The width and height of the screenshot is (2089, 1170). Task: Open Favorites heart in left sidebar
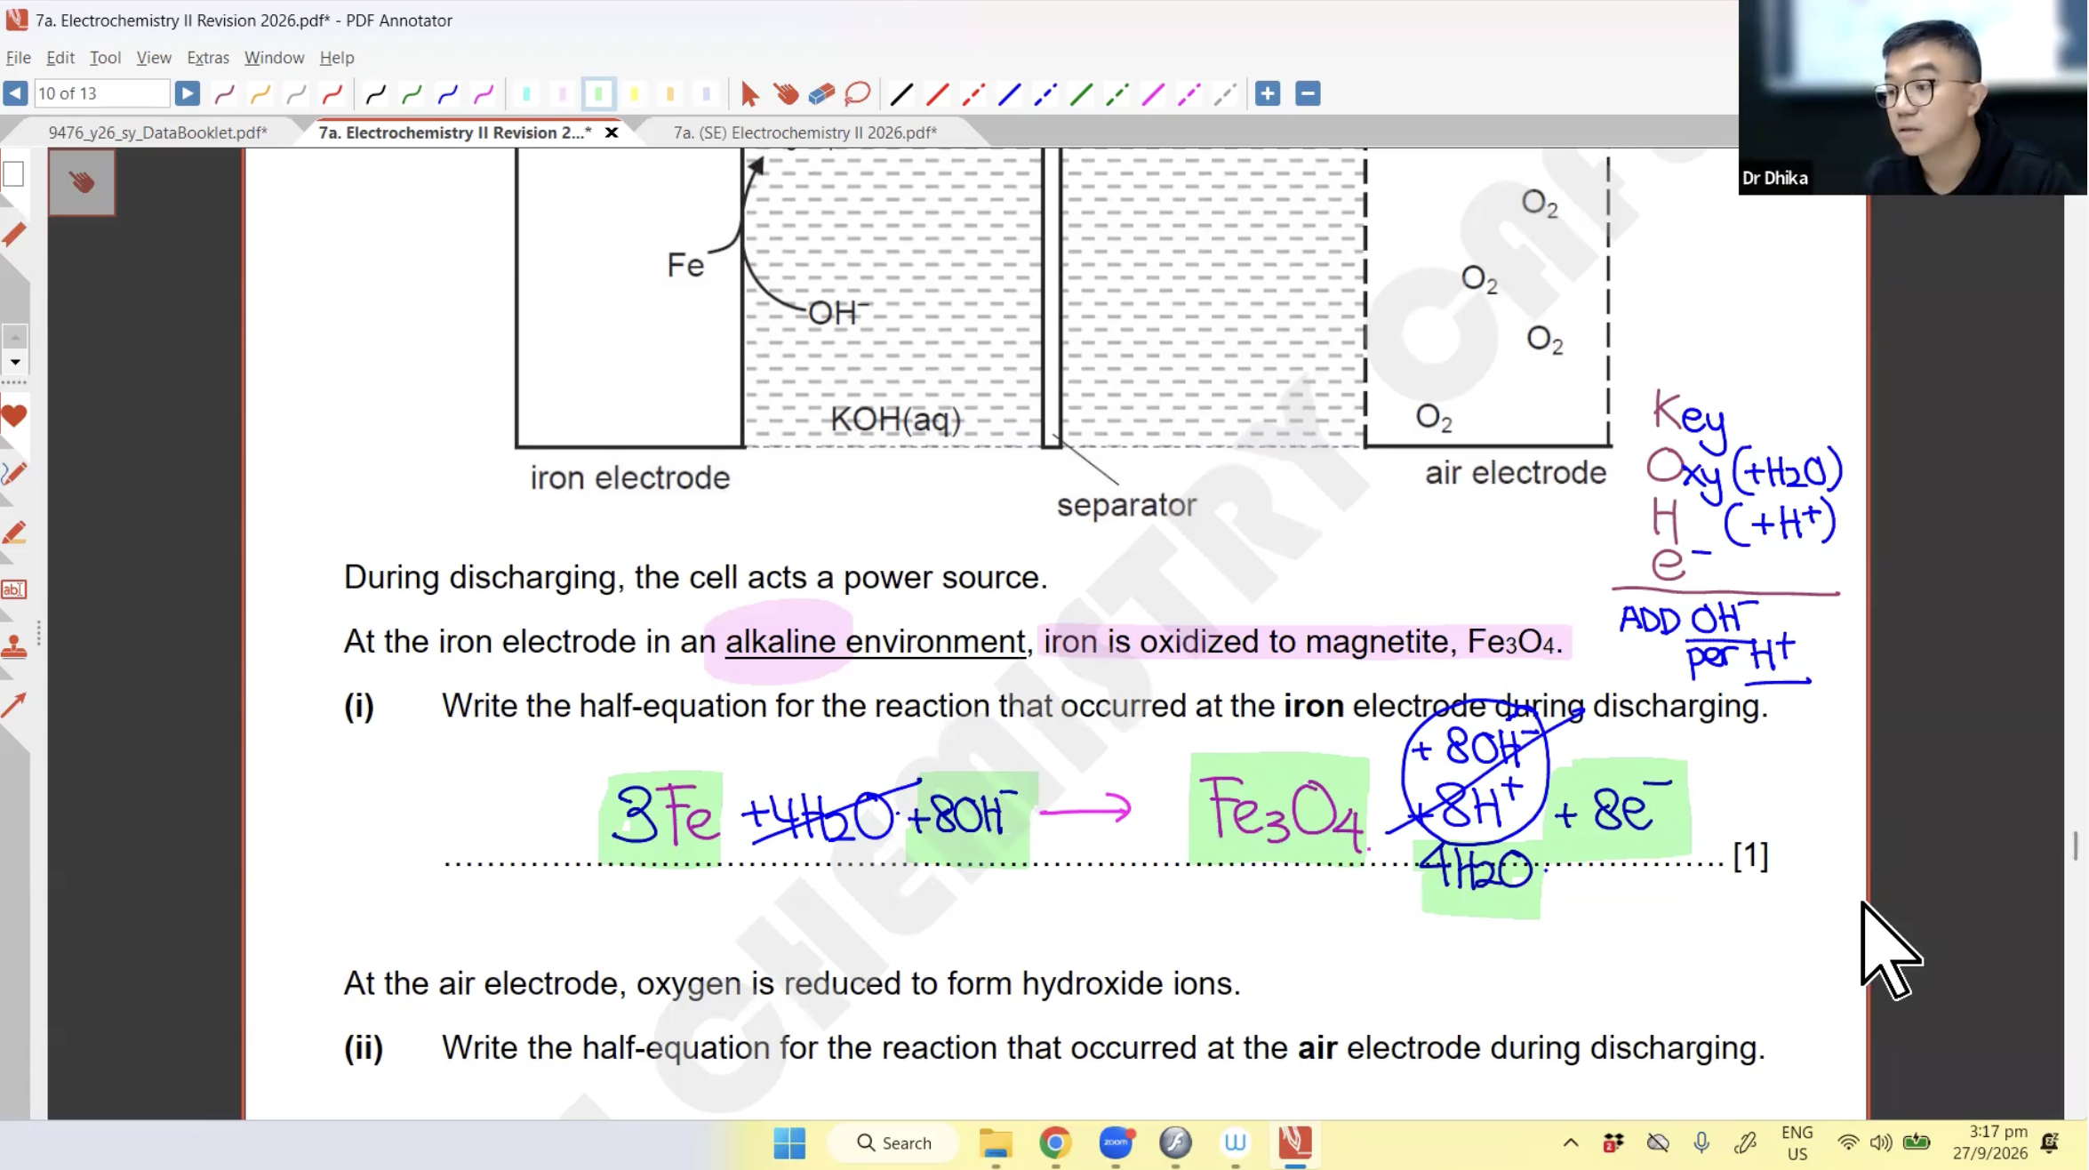pyautogui.click(x=14, y=416)
